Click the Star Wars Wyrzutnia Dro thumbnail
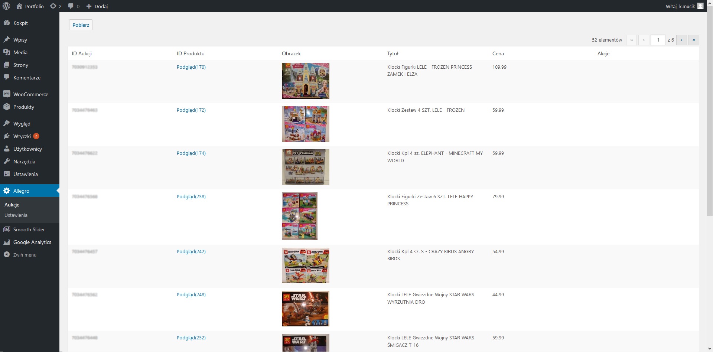Image resolution: width=713 pixels, height=352 pixels. click(x=306, y=309)
